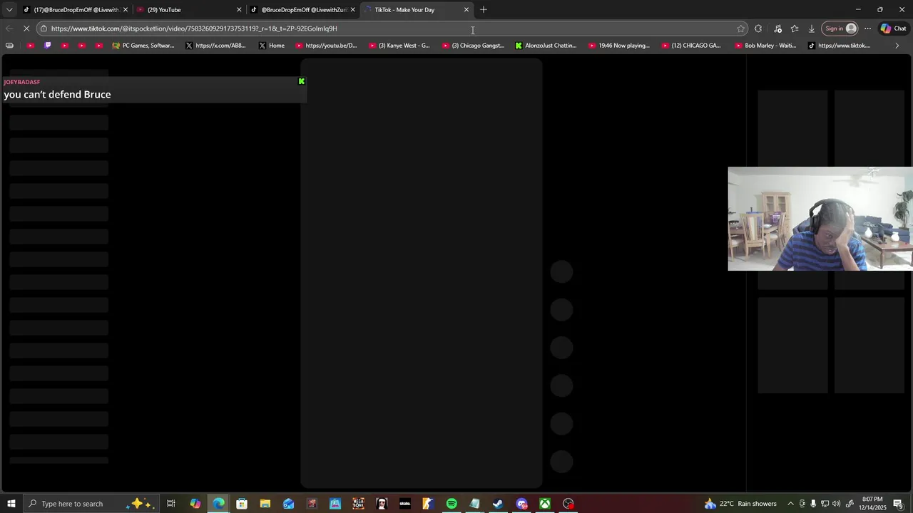Open Microsoft Store from the taskbar
913x513 pixels.
click(242, 504)
